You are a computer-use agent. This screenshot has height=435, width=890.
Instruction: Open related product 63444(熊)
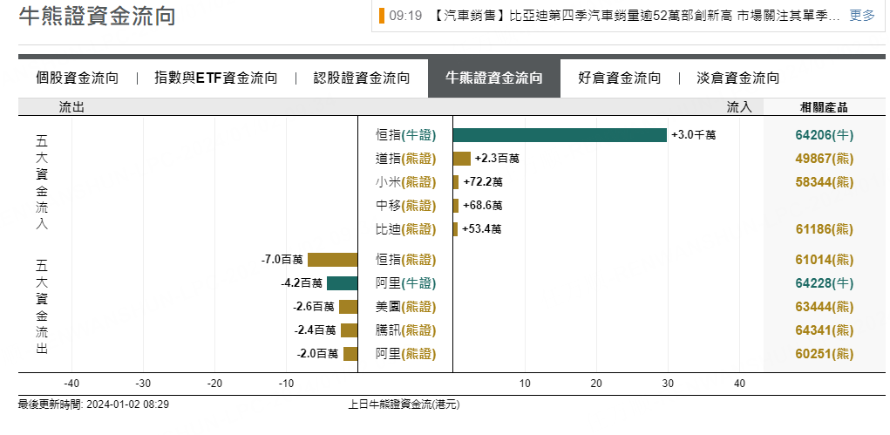pyautogui.click(x=824, y=307)
